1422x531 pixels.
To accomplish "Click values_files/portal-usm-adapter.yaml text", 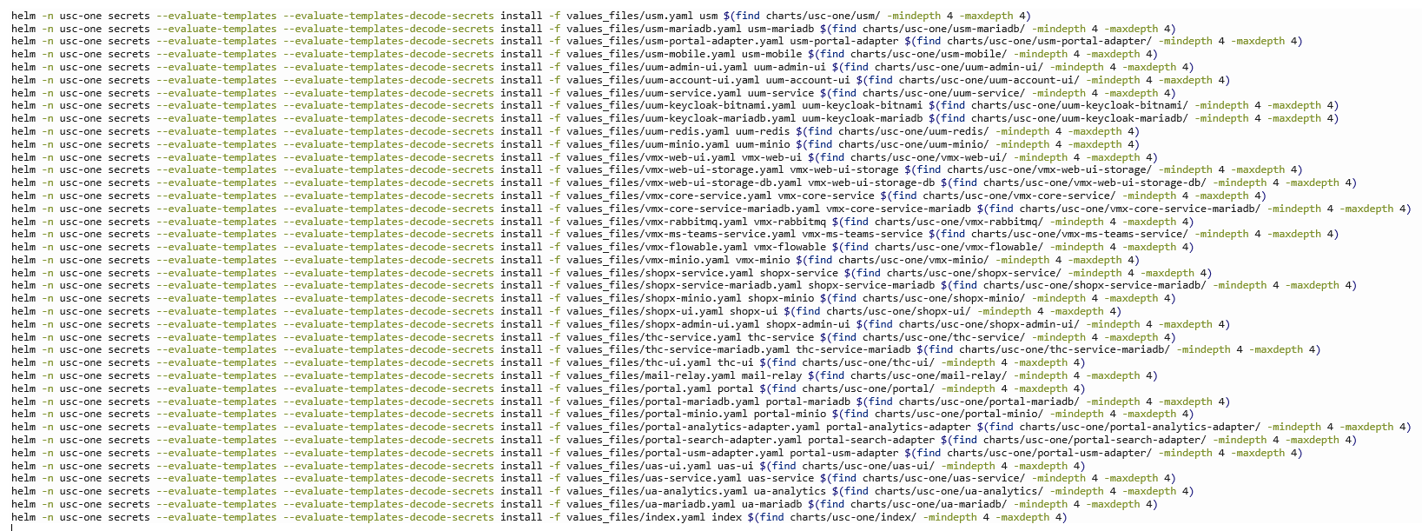I will point(675,453).
